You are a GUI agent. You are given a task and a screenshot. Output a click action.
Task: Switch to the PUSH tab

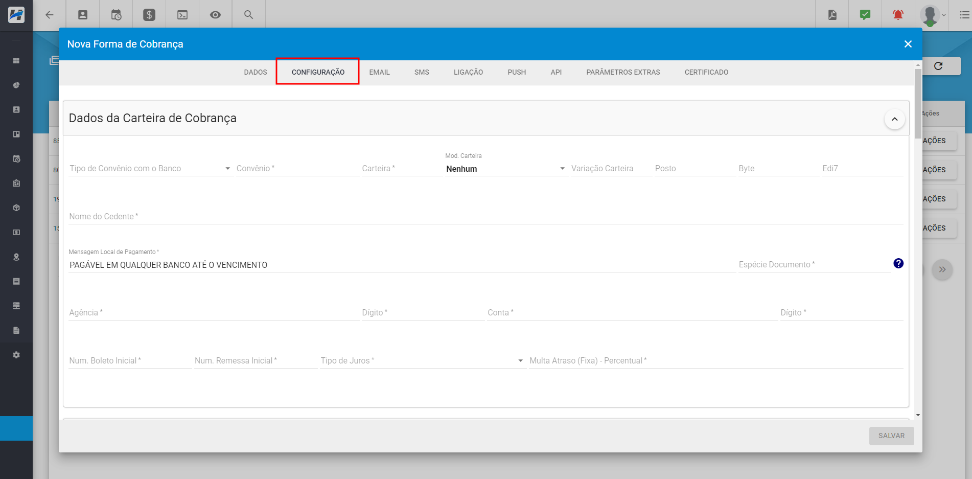pos(517,72)
